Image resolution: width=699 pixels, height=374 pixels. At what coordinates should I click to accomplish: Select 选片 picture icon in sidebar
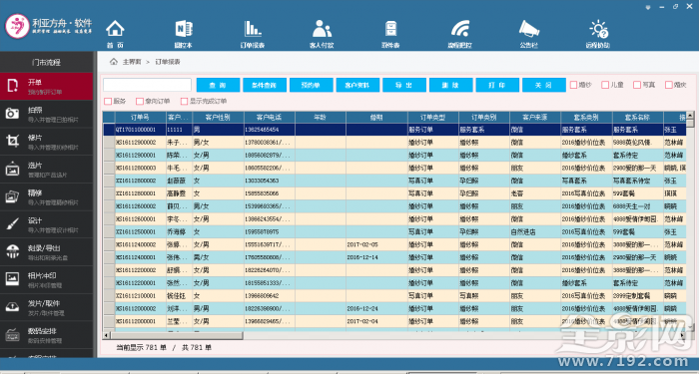click(12, 170)
